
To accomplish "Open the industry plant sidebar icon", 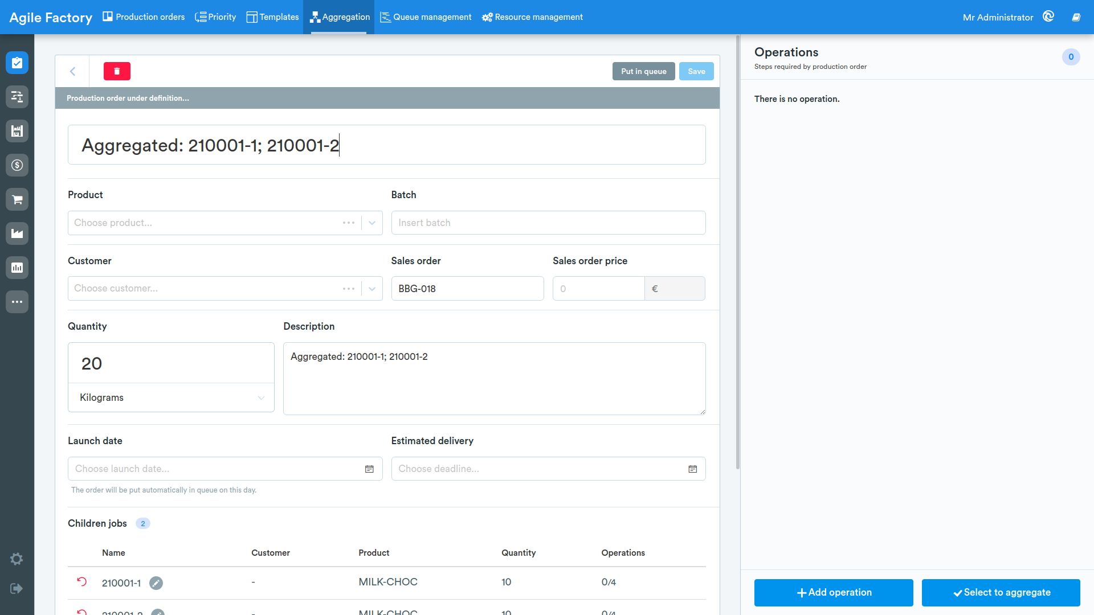I will pos(17,233).
